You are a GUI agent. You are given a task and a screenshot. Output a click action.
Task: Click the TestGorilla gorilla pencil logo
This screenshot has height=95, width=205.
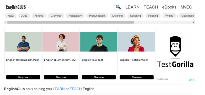tap(175, 47)
